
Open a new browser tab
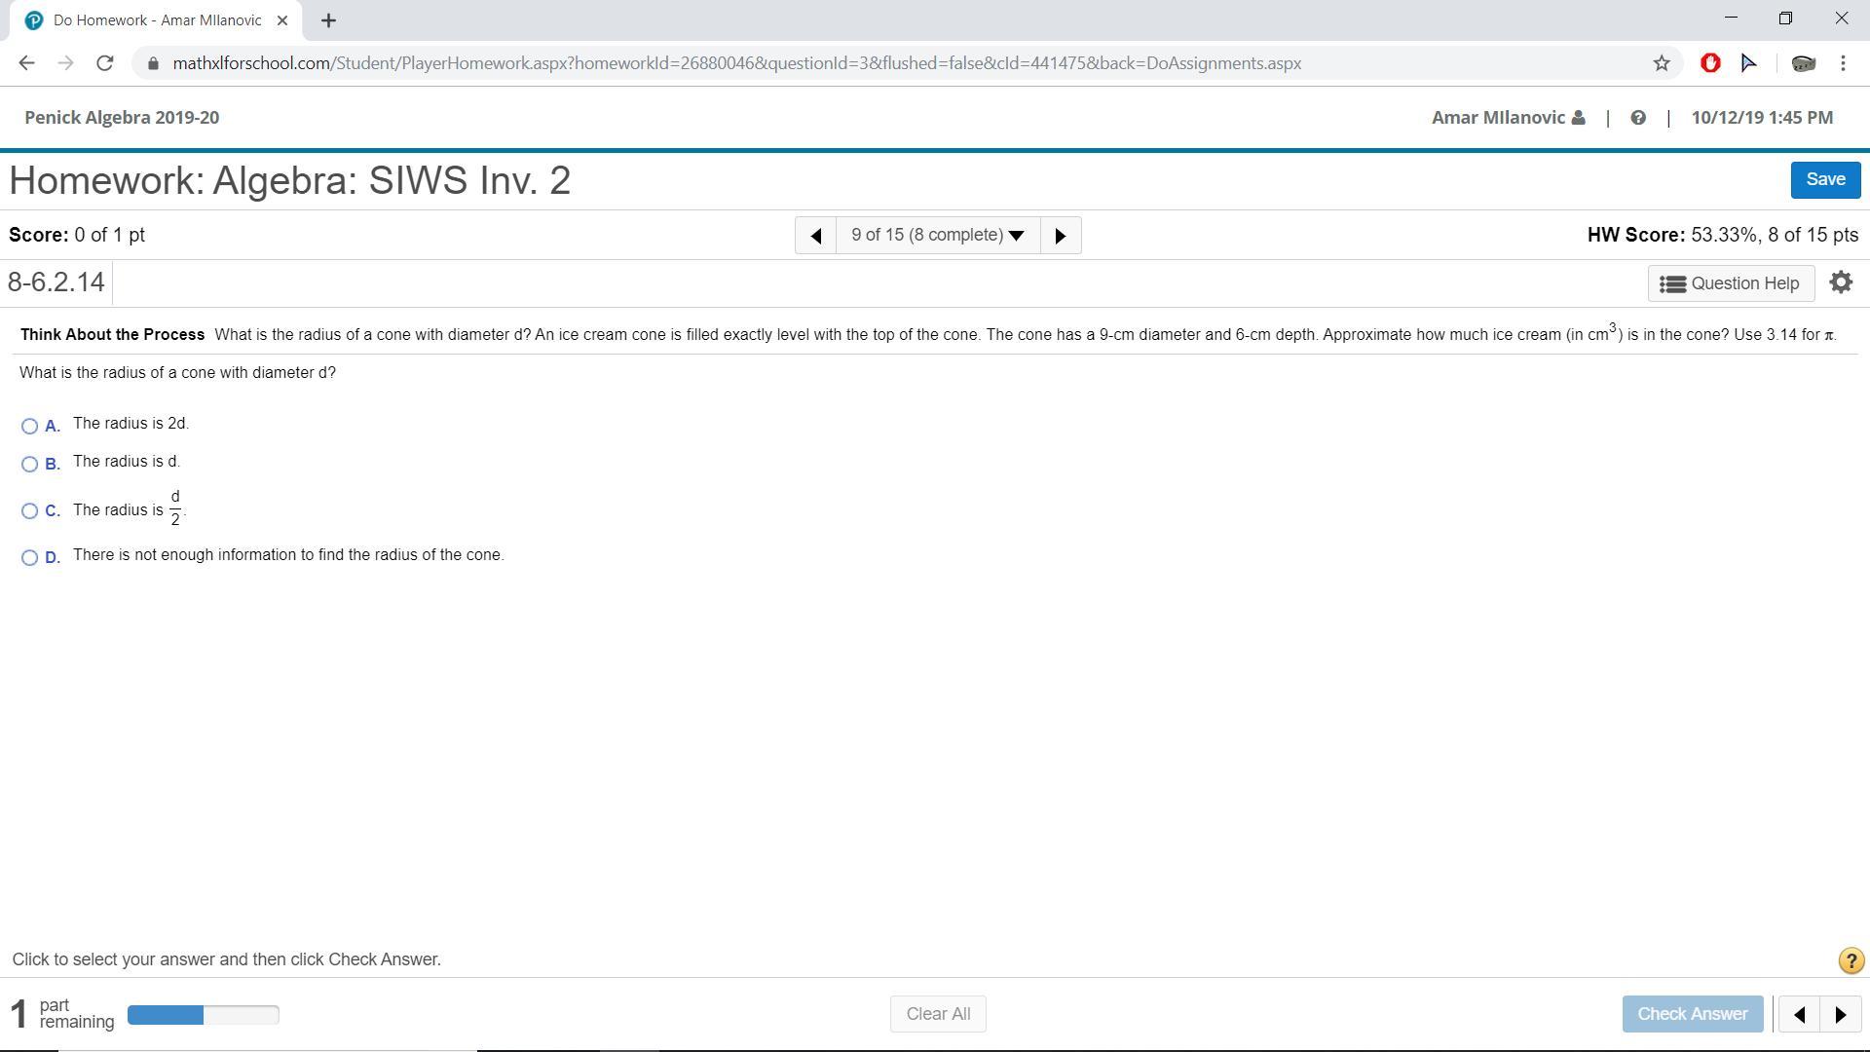click(x=328, y=20)
